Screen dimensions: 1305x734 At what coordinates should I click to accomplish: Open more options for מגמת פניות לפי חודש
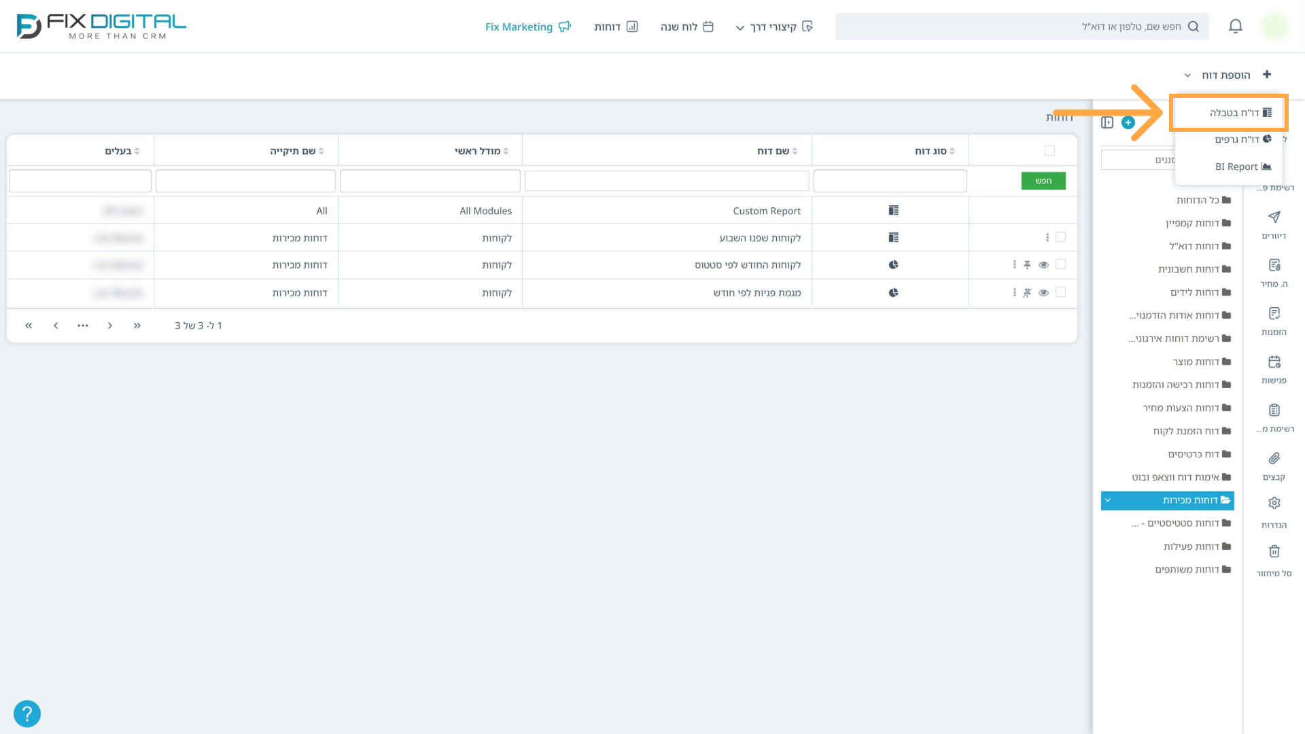1015,293
